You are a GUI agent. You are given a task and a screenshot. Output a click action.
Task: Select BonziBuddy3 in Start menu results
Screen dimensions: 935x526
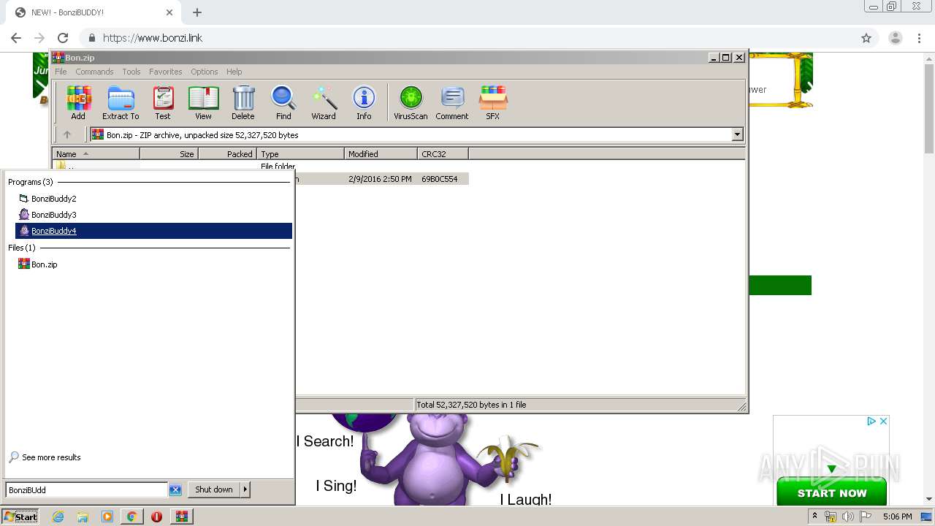tap(153, 215)
